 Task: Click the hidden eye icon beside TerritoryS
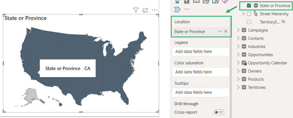[x=283, y=22]
